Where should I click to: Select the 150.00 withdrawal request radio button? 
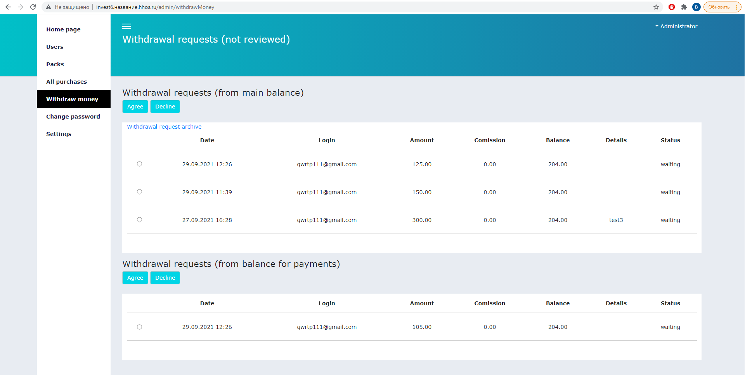140,192
